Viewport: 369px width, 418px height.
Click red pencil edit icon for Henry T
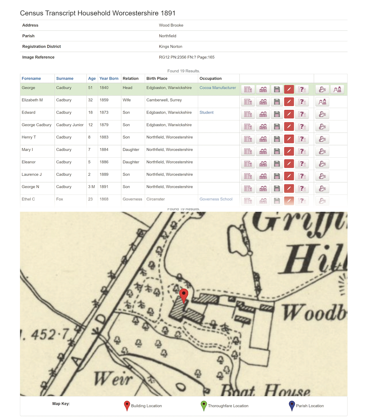pos(289,139)
